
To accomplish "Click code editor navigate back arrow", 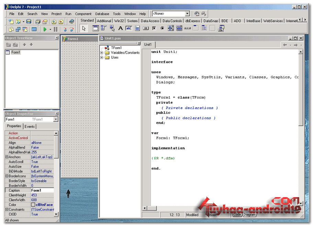I will coord(285,45).
